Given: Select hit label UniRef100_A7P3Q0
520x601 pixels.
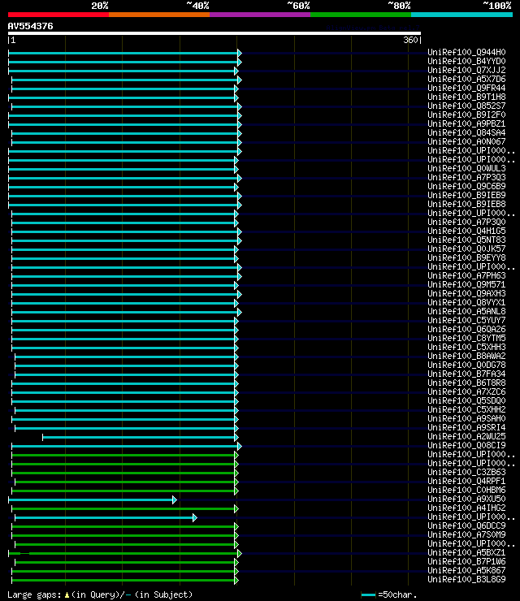Looking at the screenshot, I should [466, 222].
